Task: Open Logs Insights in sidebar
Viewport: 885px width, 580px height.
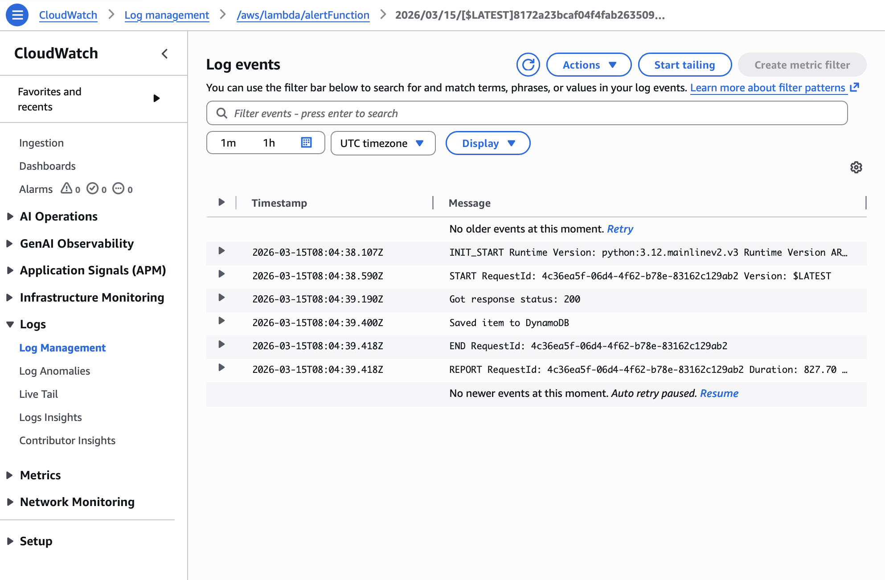Action: (50, 417)
